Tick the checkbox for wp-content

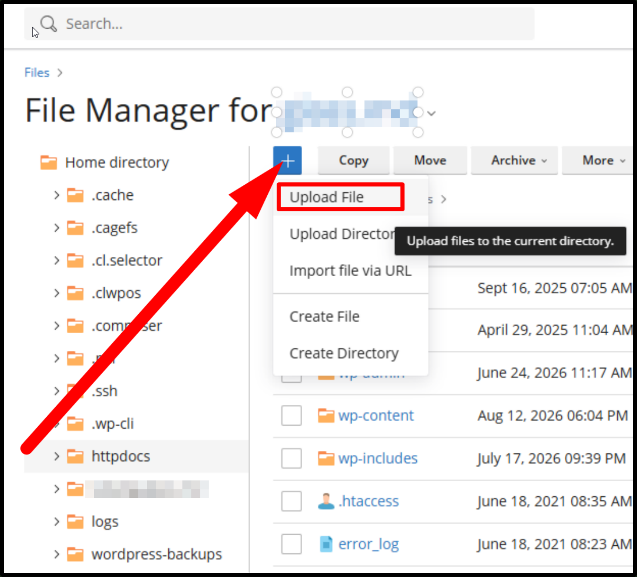click(292, 416)
